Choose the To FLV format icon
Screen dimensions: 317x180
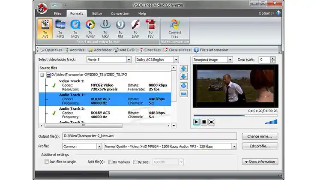pos(150,27)
